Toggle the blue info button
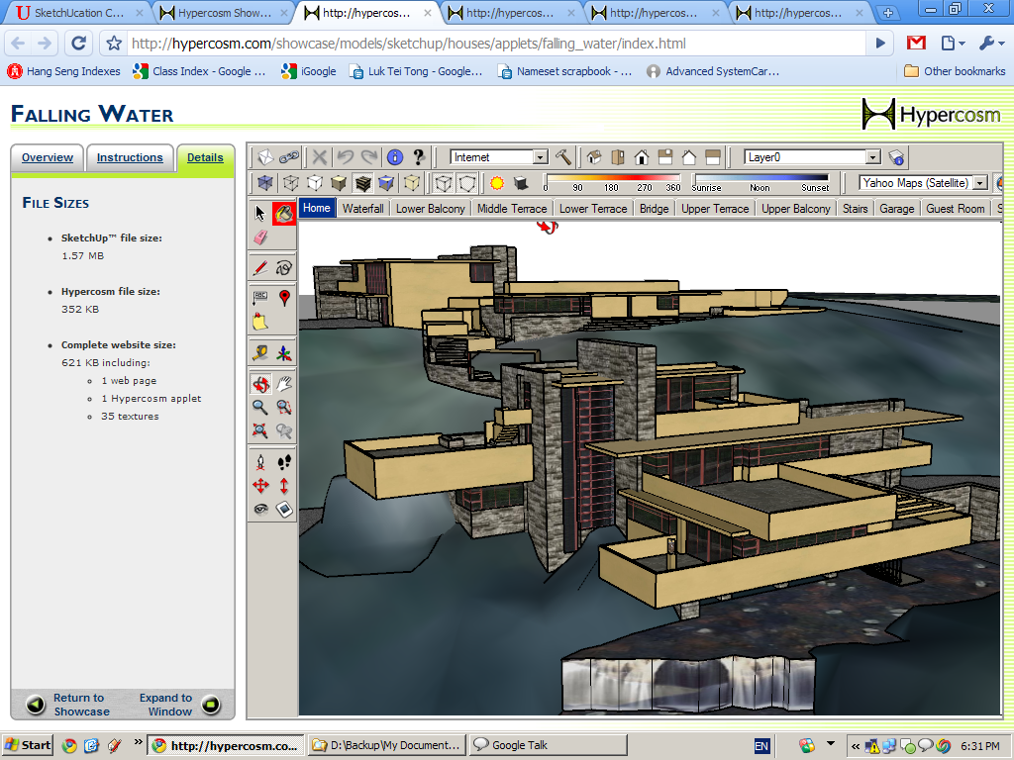The image size is (1014, 760). coord(395,157)
